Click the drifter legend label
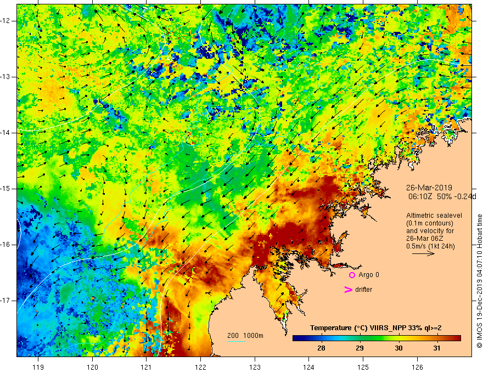Viewport: 483px width, 373px height. coord(363,290)
